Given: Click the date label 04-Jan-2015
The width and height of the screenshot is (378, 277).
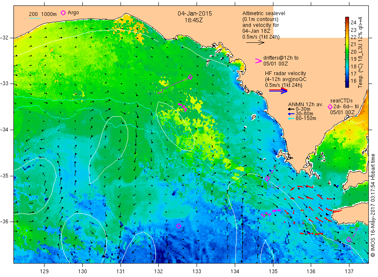Looking at the screenshot, I should point(195,13).
